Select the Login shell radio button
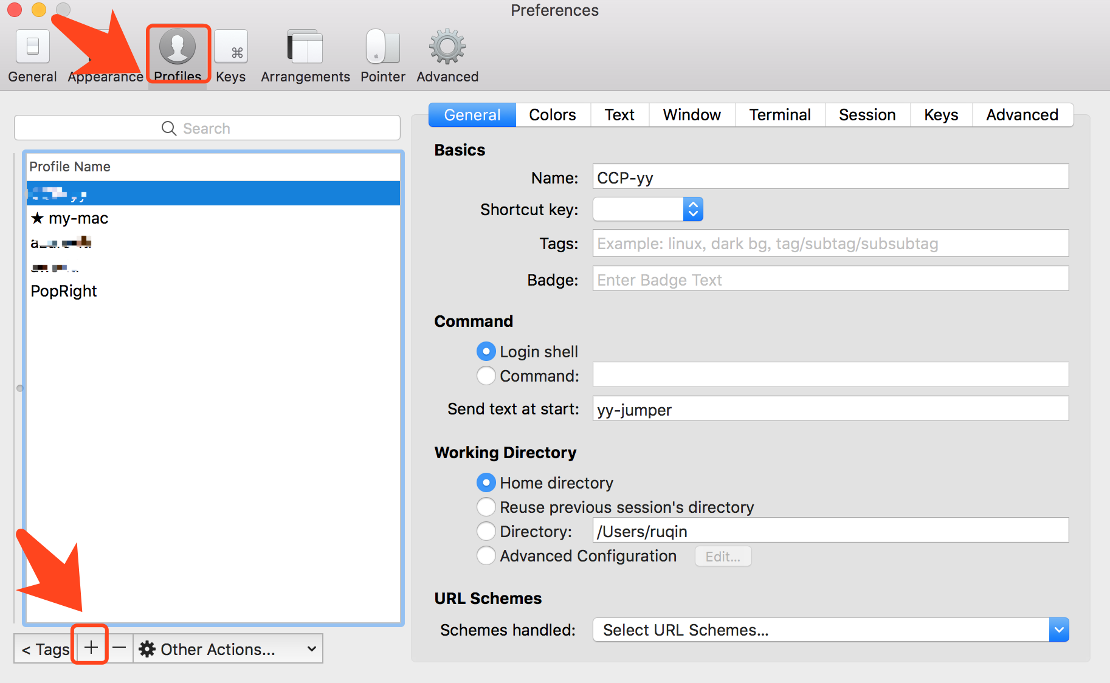The width and height of the screenshot is (1110, 683). (x=486, y=351)
